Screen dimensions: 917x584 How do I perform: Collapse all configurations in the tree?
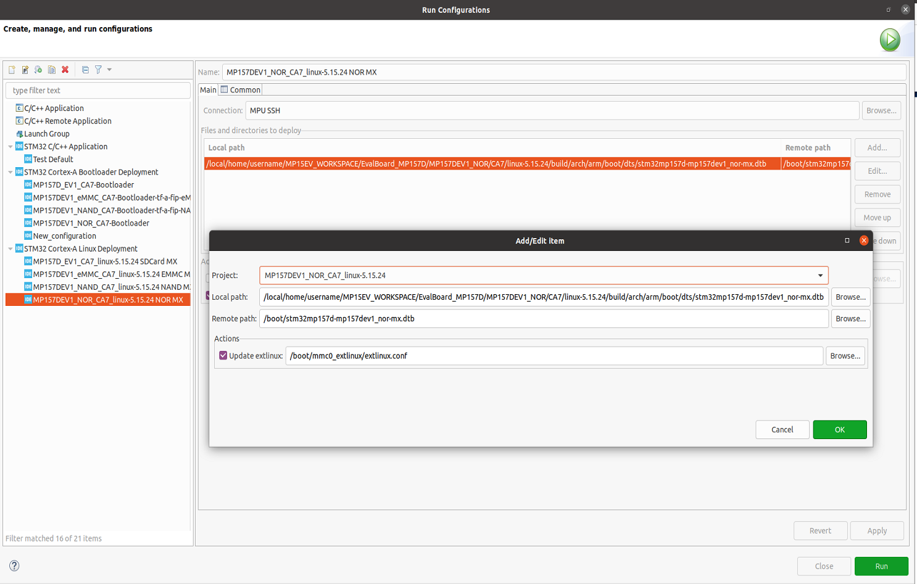pyautogui.click(x=85, y=70)
